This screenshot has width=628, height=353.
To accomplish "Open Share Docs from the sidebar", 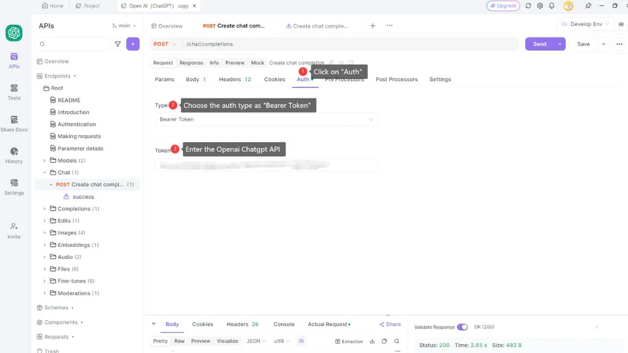I will pos(14,122).
